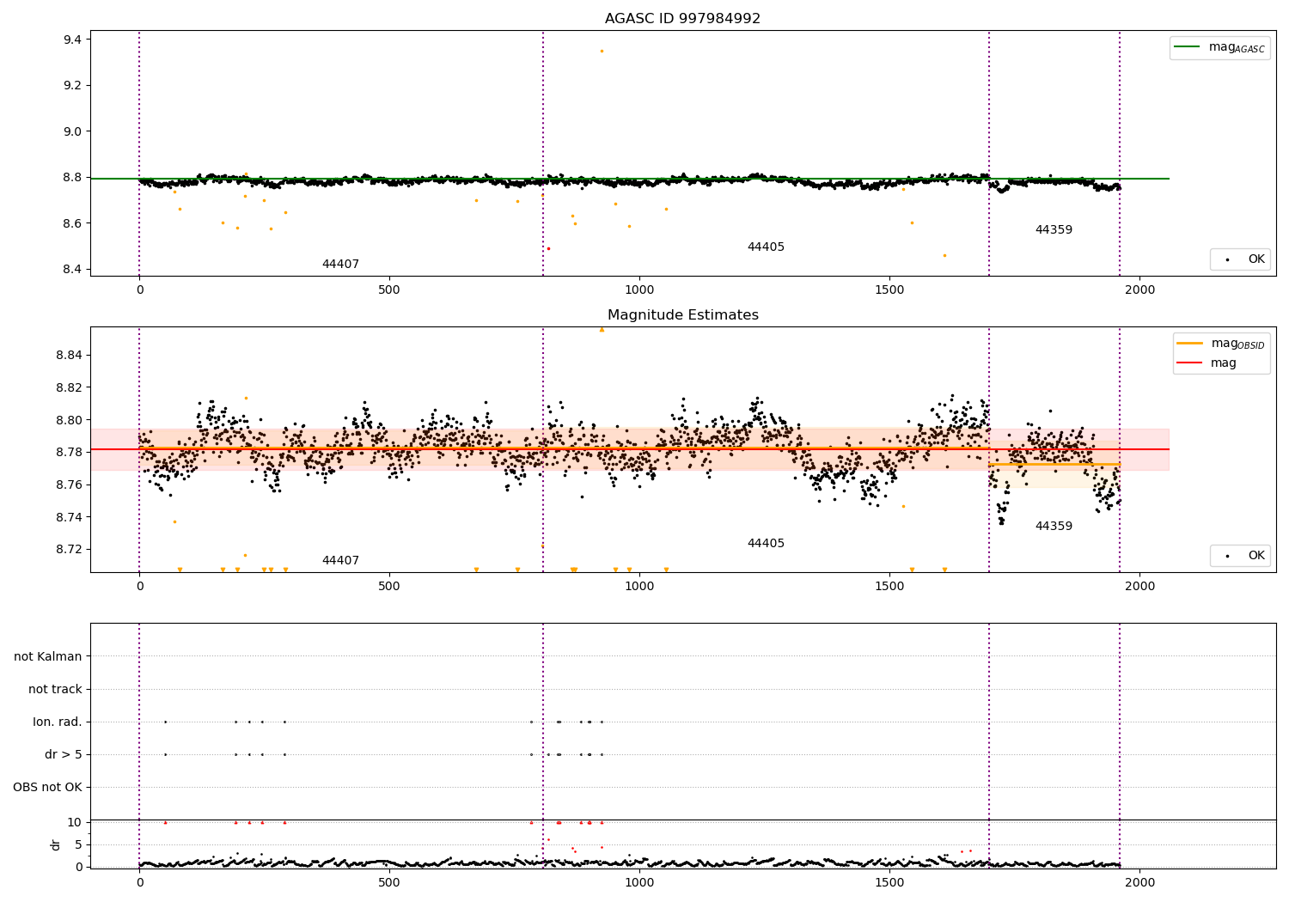The image size is (1289, 902).
Task: Click the green mag AGASC legend entry
Action: [1219, 47]
